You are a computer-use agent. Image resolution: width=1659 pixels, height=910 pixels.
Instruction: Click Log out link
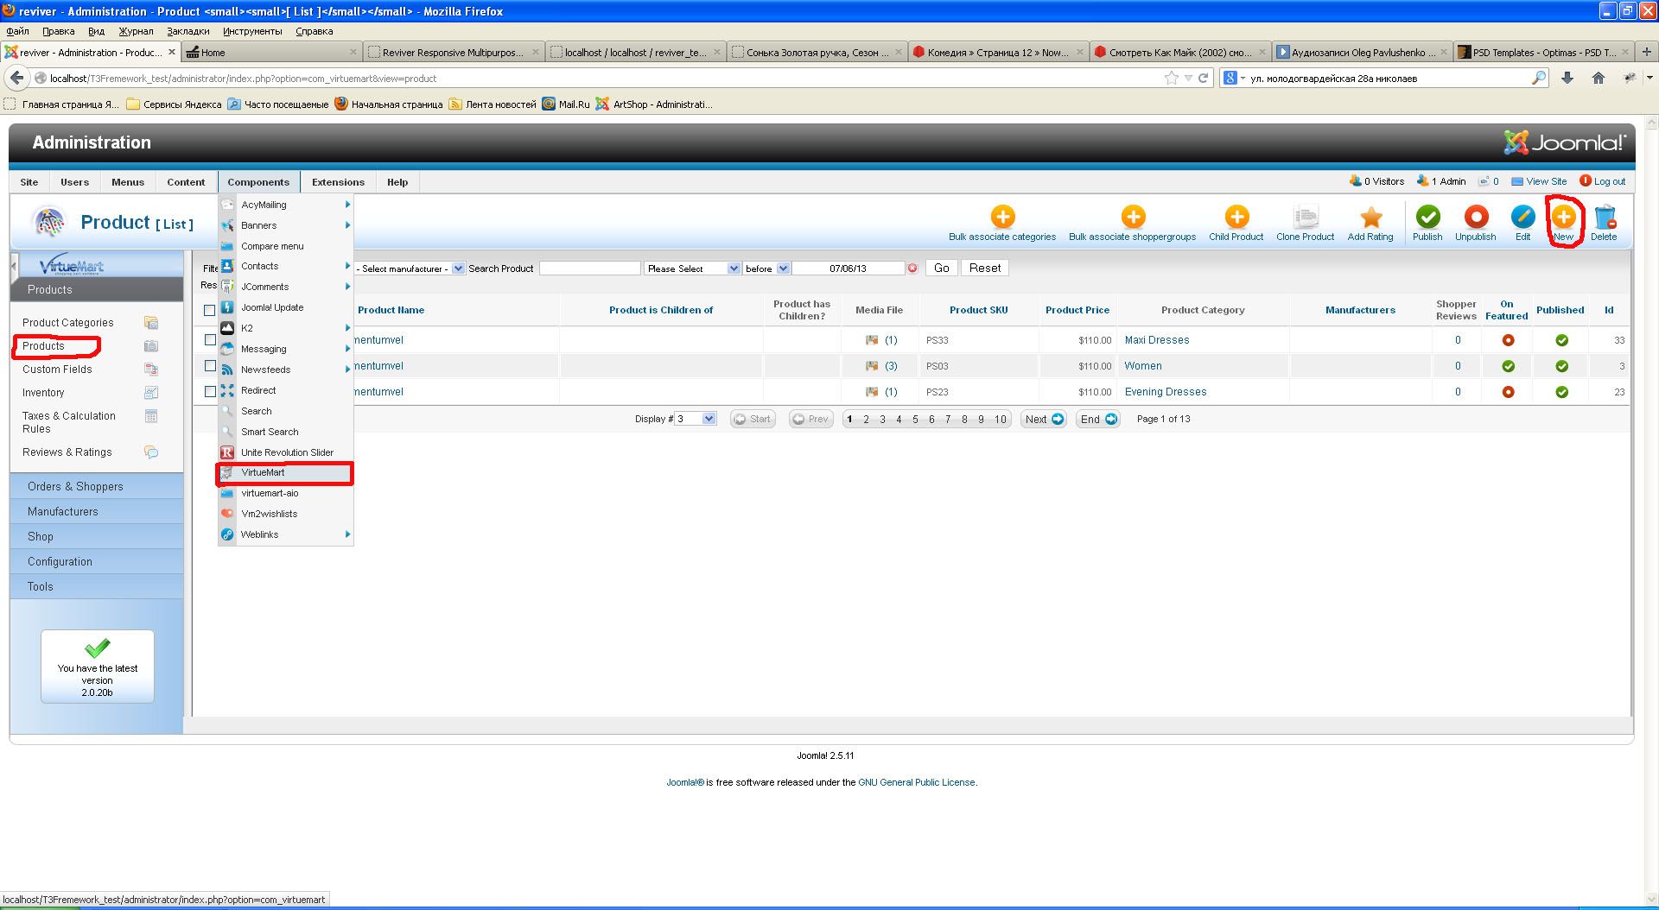click(x=1603, y=181)
